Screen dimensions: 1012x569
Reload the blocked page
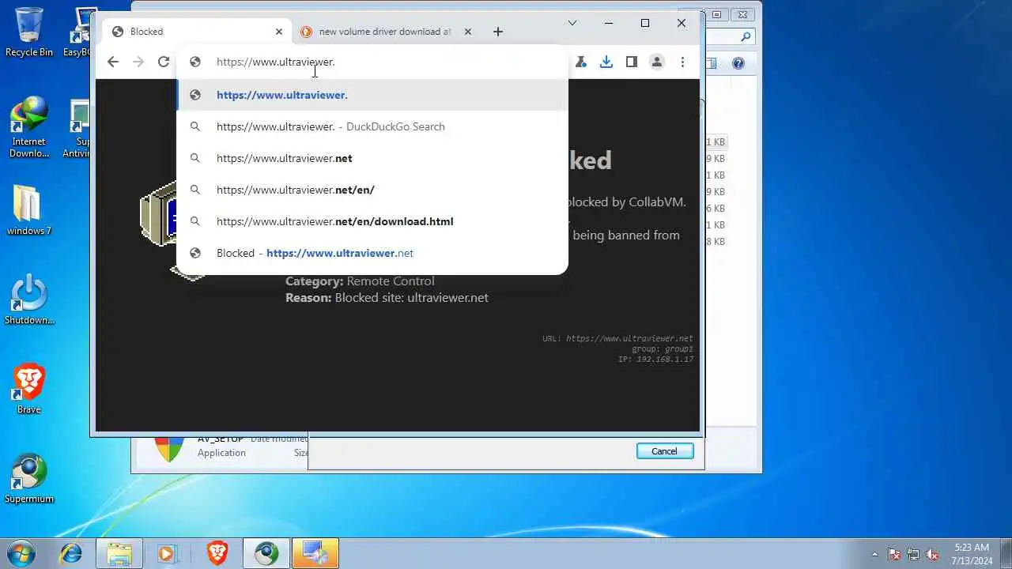(x=164, y=62)
